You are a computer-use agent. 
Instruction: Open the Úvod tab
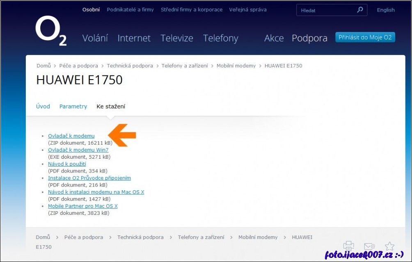pos(43,106)
